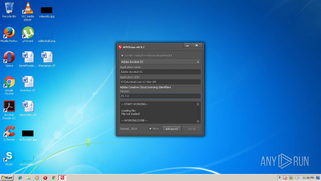Click 'PainteR, 2016' credit text
This screenshot has height=181, width=321.
tap(128, 129)
